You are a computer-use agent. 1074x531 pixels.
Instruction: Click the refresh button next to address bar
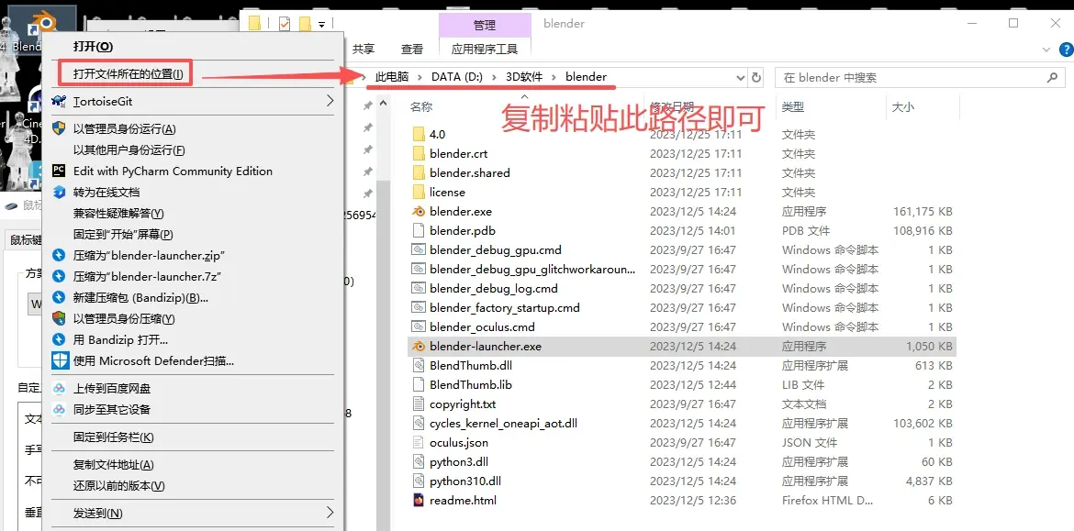click(756, 77)
